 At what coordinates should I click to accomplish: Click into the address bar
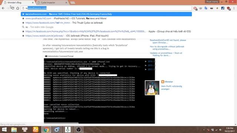pos(106,8)
